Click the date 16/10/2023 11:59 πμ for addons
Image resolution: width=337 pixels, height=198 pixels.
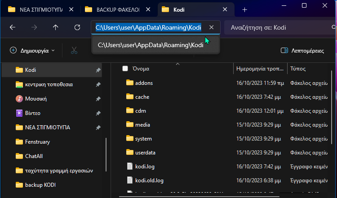(260, 83)
